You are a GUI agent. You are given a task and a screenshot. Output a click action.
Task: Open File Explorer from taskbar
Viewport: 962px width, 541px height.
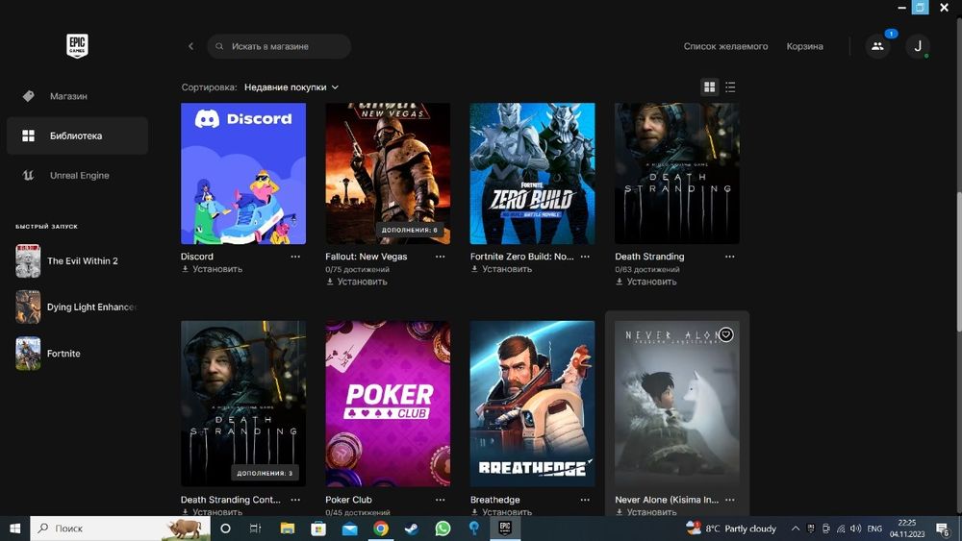287,529
